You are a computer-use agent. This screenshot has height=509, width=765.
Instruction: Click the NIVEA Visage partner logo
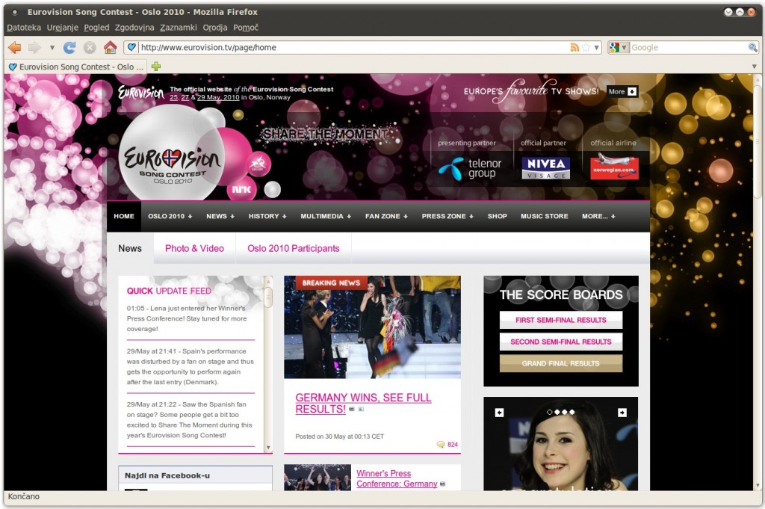pos(546,168)
